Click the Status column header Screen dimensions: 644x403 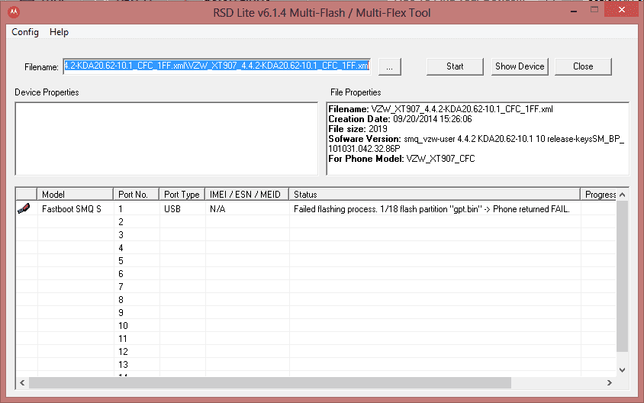point(434,195)
